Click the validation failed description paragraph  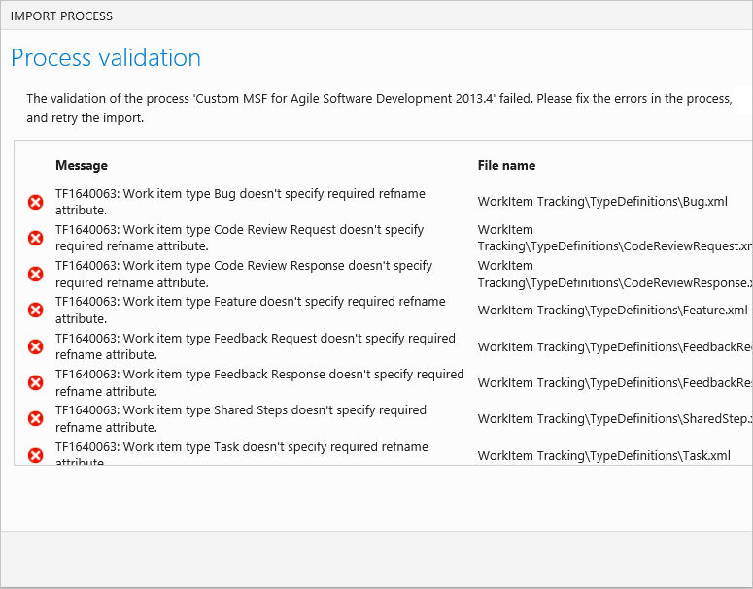(379, 108)
